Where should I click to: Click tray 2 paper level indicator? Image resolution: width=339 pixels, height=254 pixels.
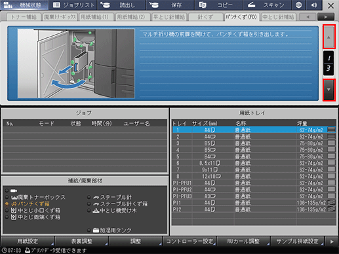pos(331,136)
